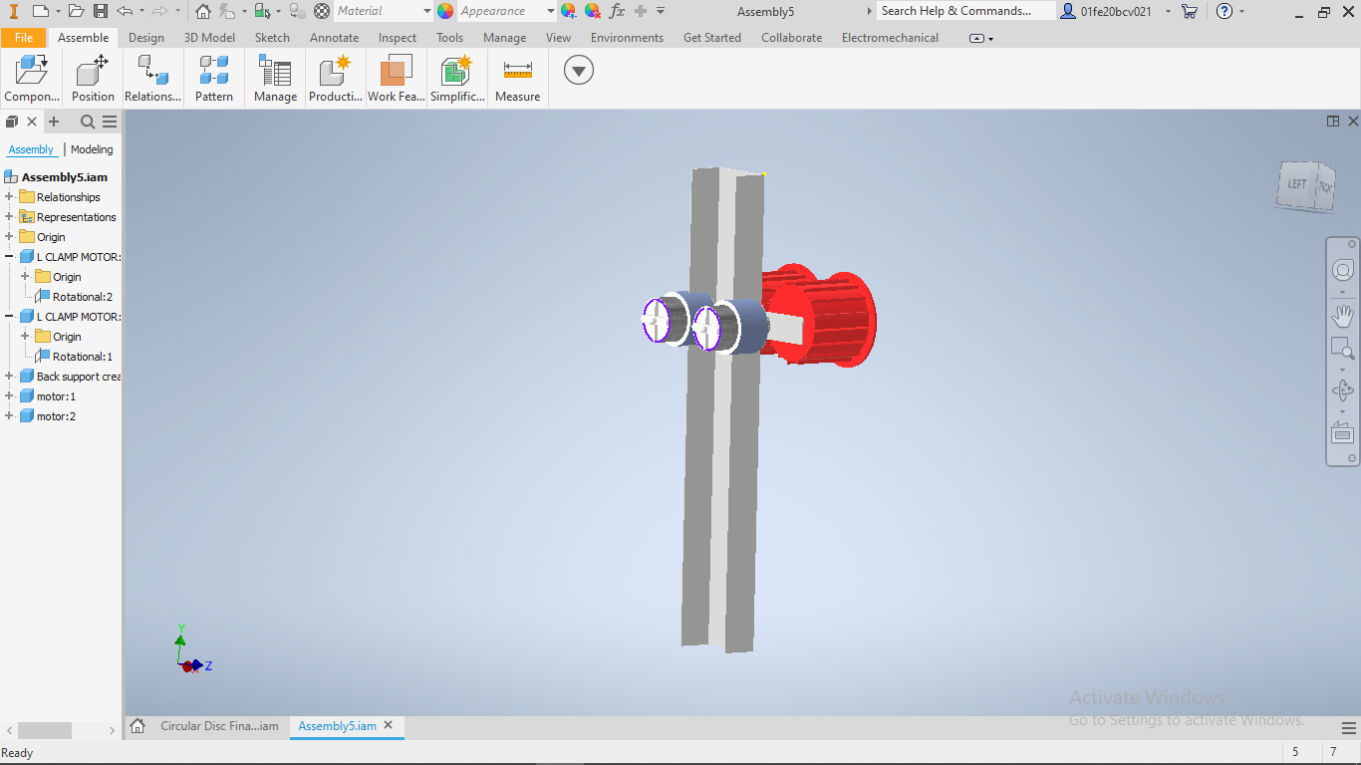The image size is (1361, 765).
Task: Click the Orbit tool in the navigation bar
Action: pos(1343,391)
